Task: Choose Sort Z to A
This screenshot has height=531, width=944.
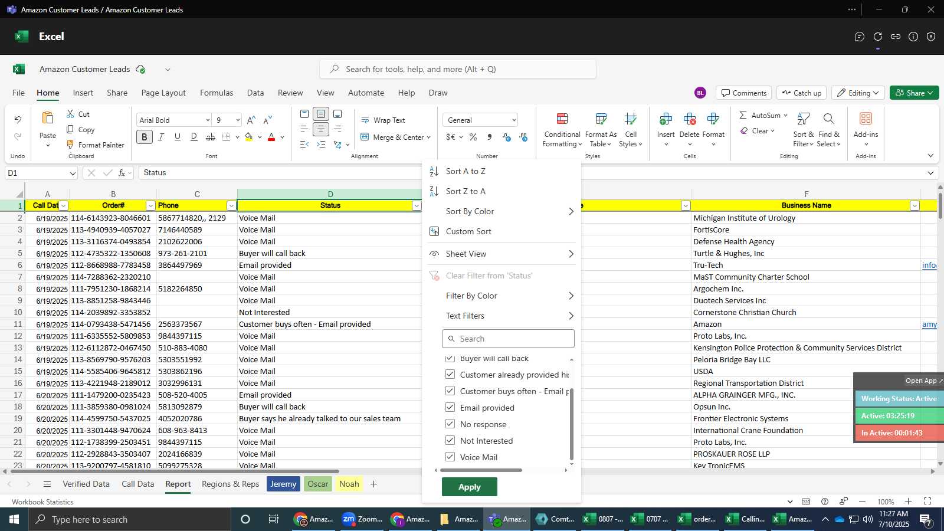Action: [x=501, y=191]
